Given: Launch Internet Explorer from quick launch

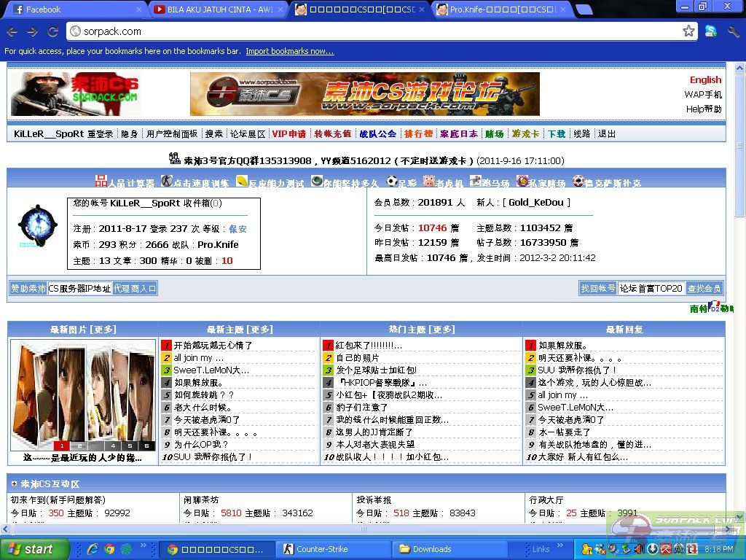Looking at the screenshot, I should point(93,549).
